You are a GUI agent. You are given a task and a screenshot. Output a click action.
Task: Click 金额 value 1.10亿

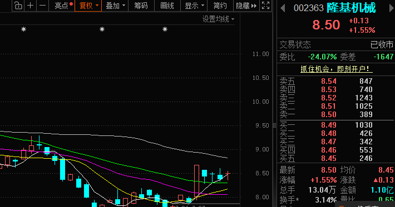382,190
